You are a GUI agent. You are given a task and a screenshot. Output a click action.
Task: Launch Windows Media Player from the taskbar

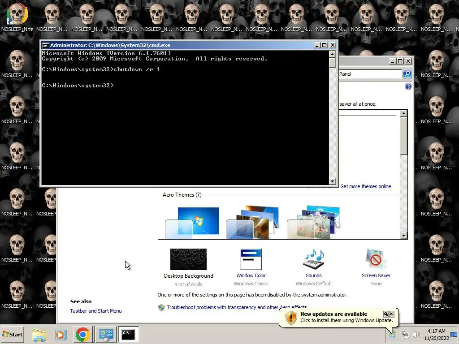[x=61, y=335]
